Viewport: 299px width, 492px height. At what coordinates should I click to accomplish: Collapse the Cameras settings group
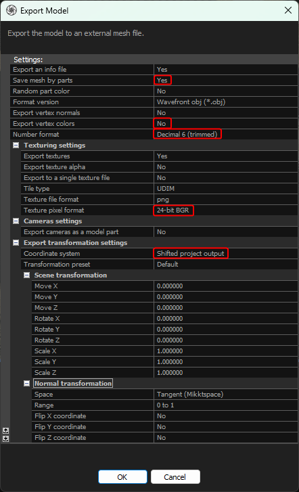(16, 221)
